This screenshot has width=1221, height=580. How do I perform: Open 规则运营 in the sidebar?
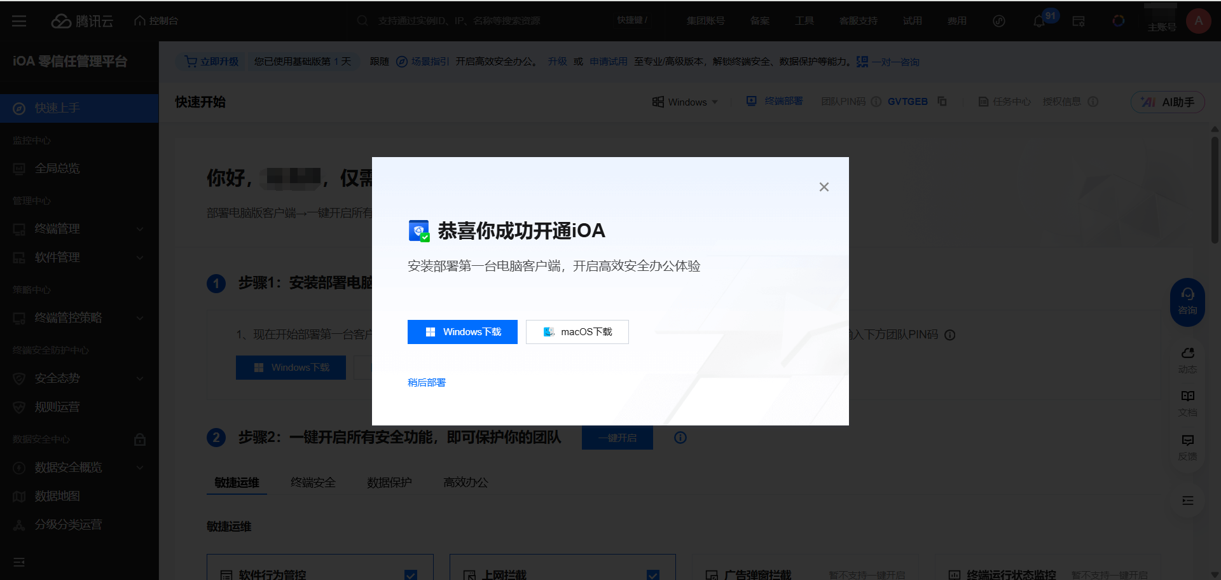[79, 407]
